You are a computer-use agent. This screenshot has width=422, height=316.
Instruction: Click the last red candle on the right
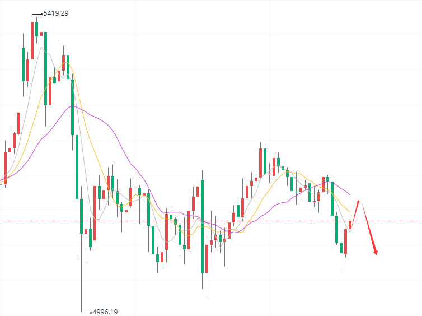(x=350, y=225)
